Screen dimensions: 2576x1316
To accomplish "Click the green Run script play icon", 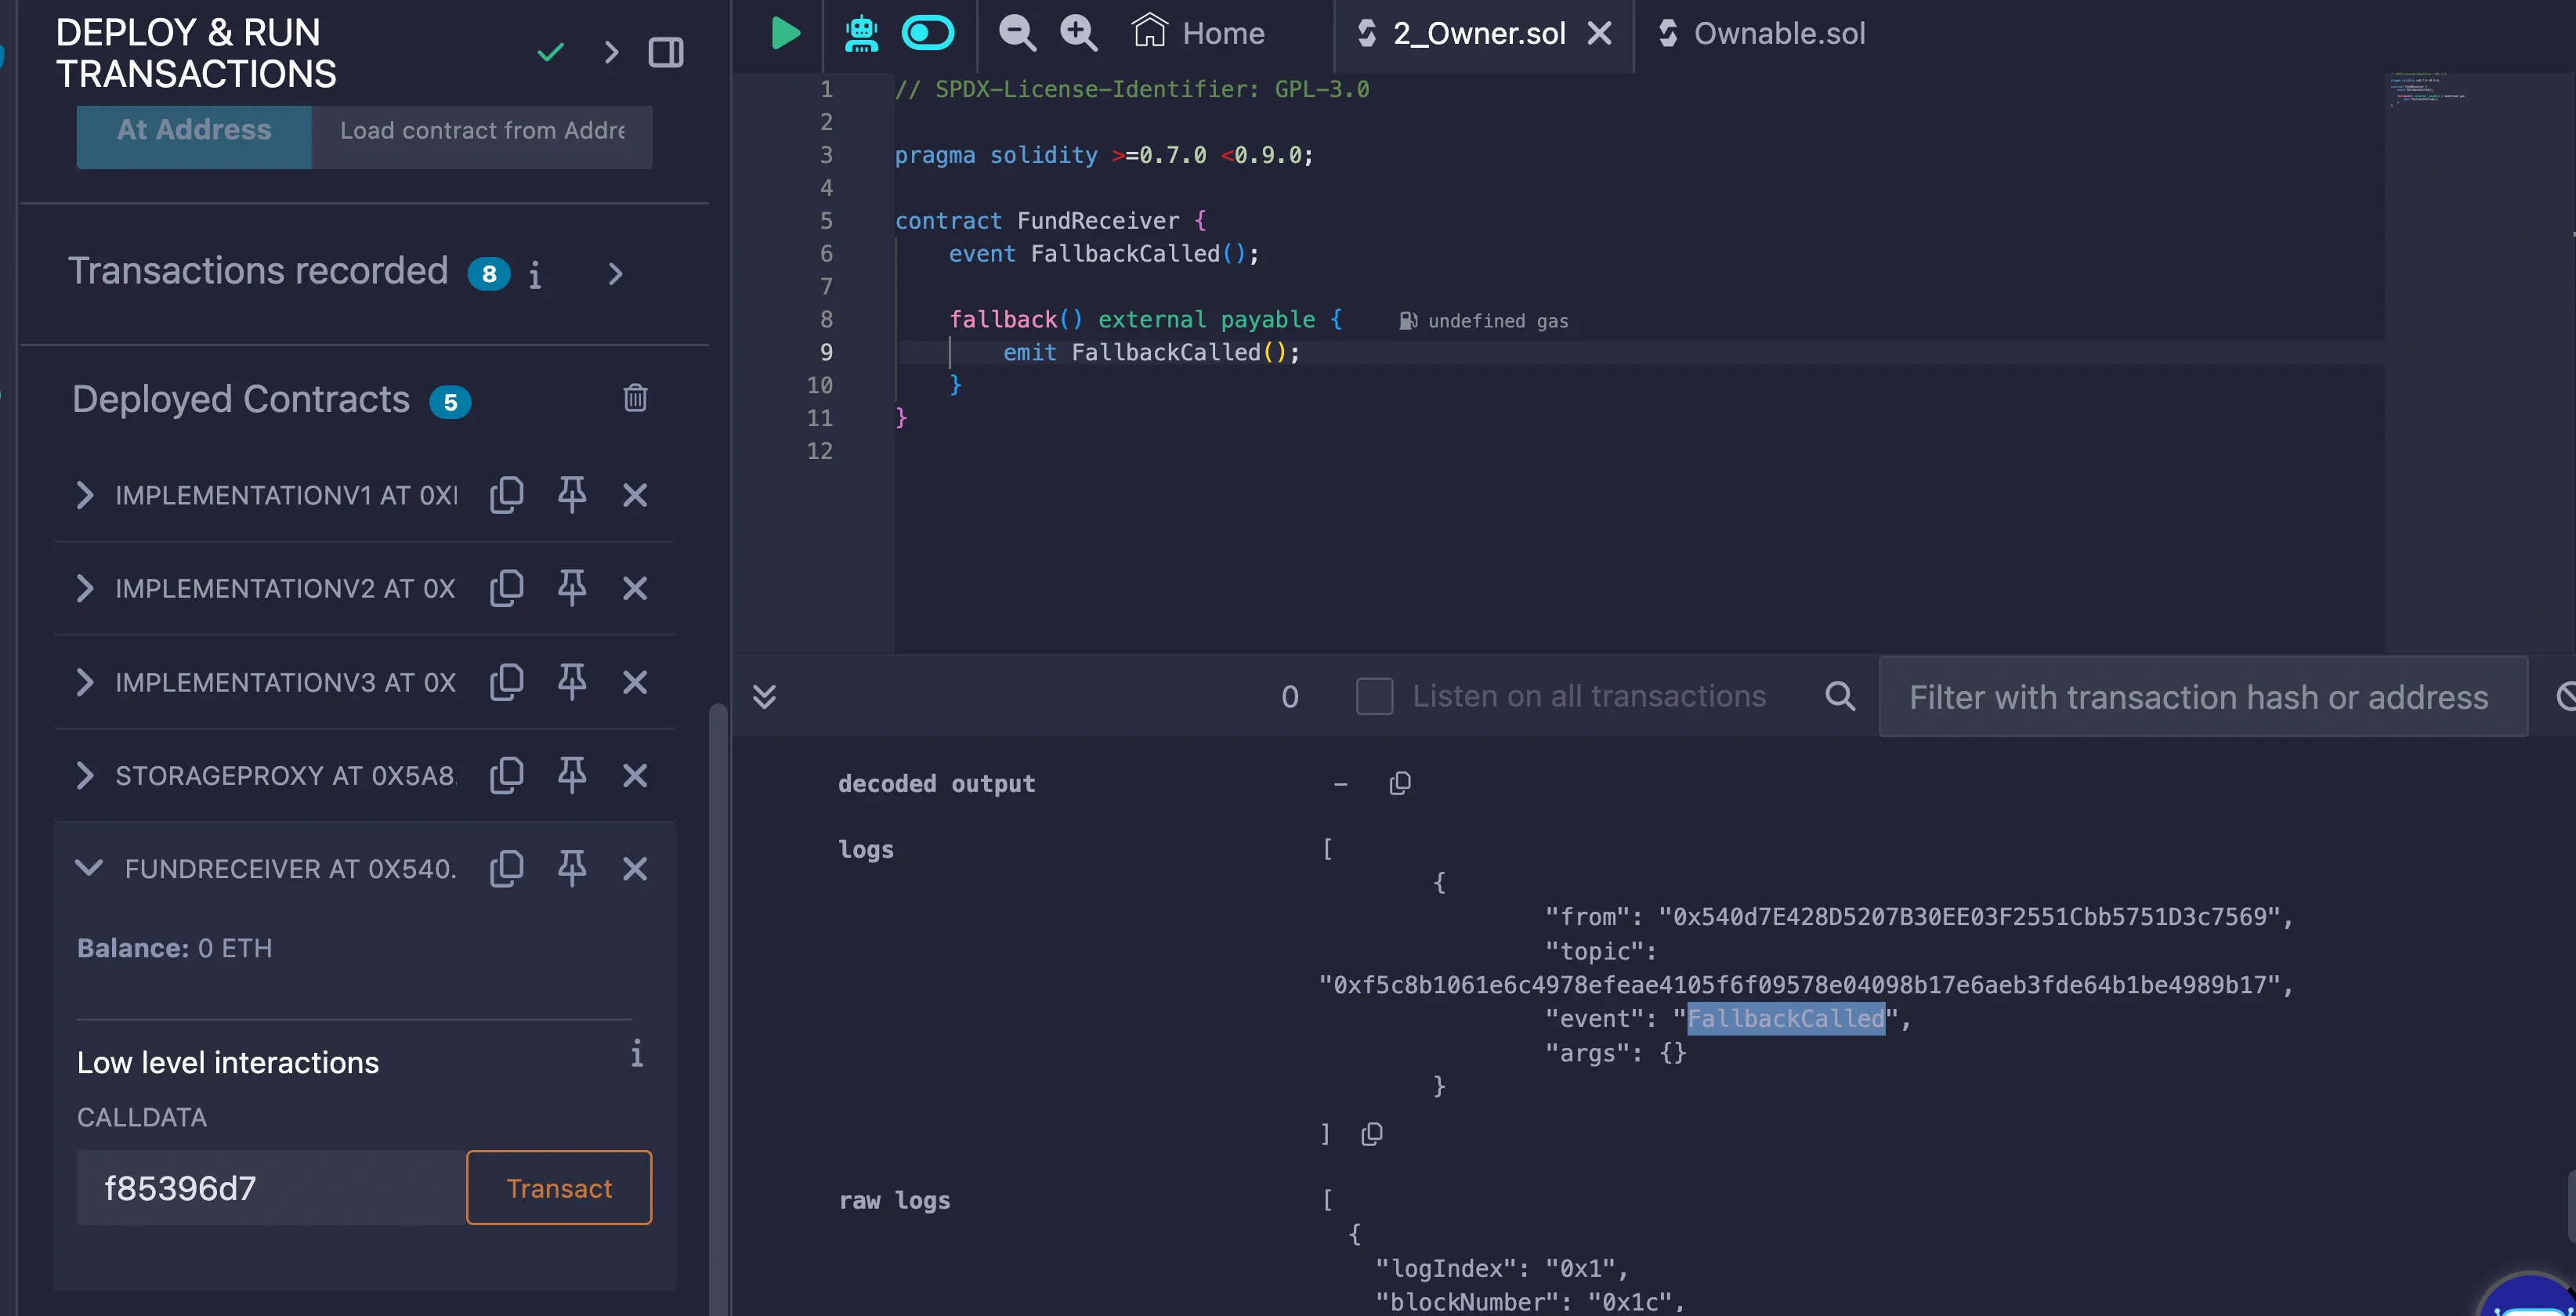I will click(785, 33).
